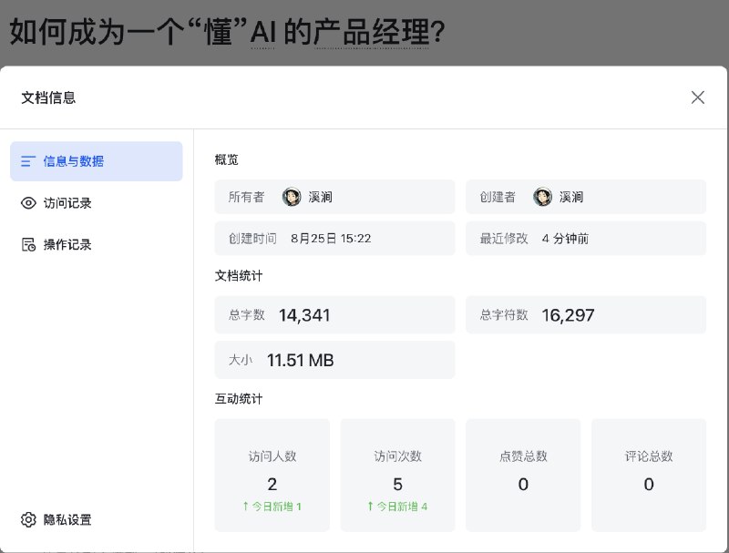Click the owner name 溪涧 in 所有者 row

click(x=321, y=197)
